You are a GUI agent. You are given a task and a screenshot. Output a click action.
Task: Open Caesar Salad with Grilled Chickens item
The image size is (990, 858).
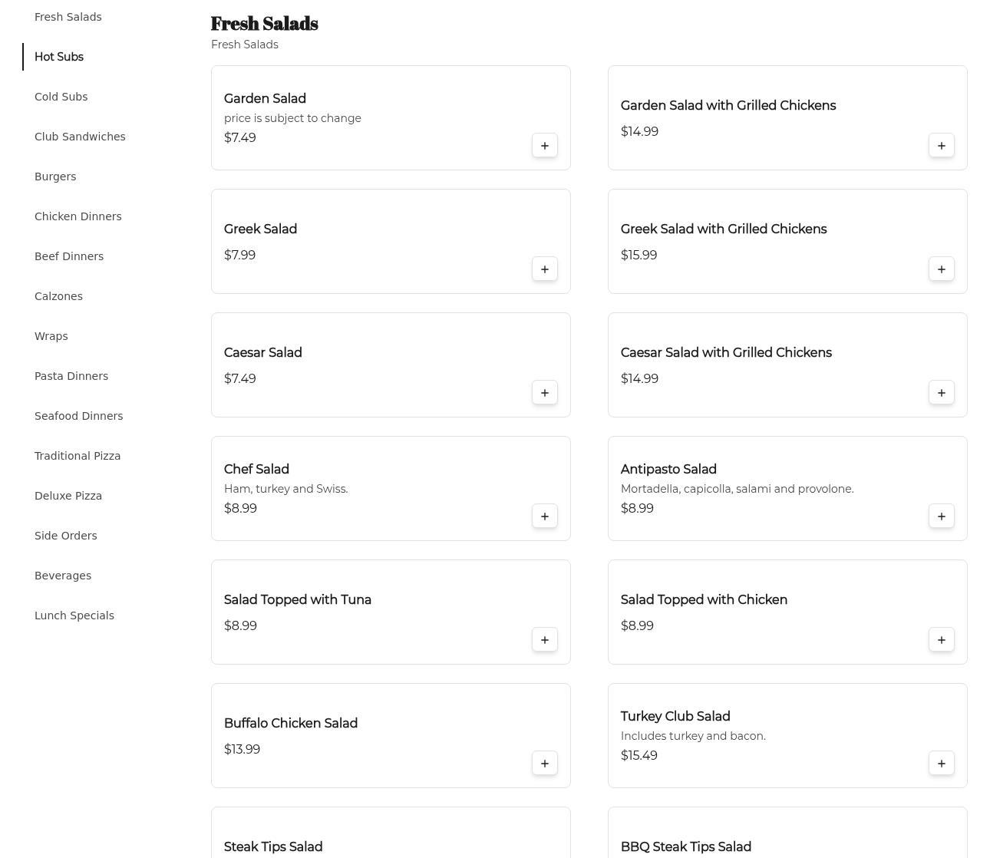[787, 365]
